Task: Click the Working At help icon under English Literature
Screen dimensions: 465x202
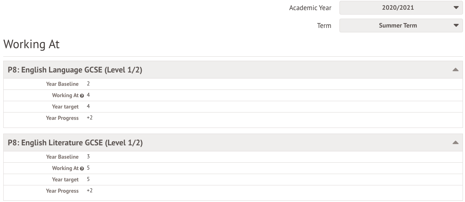Action: (82, 169)
